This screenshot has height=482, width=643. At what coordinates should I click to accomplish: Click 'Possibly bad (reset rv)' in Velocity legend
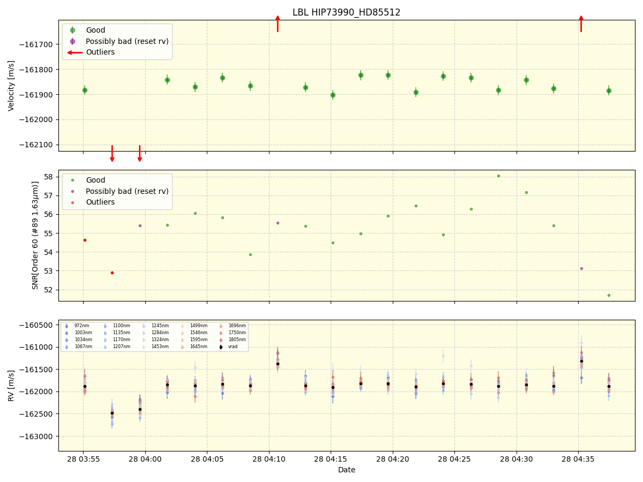point(127,41)
